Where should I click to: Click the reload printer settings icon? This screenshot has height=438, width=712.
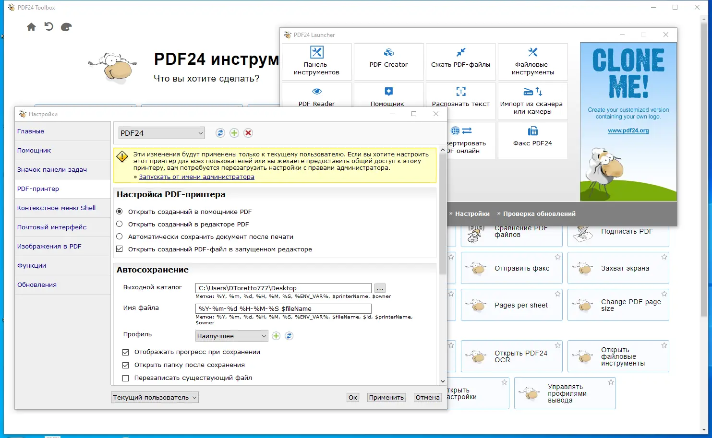click(220, 133)
